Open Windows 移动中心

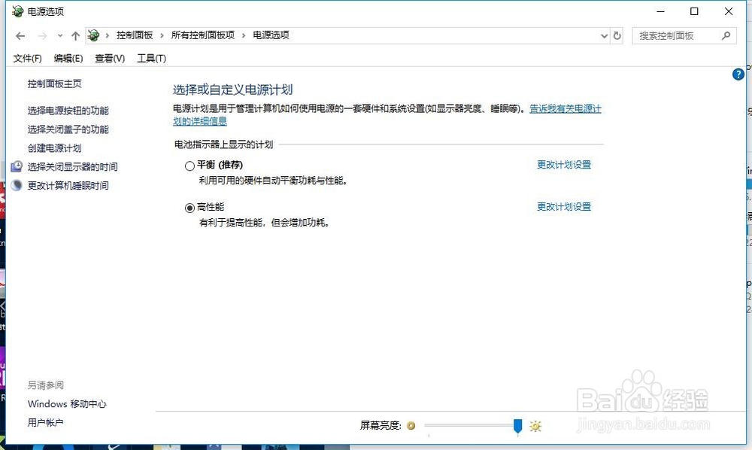[x=66, y=404]
